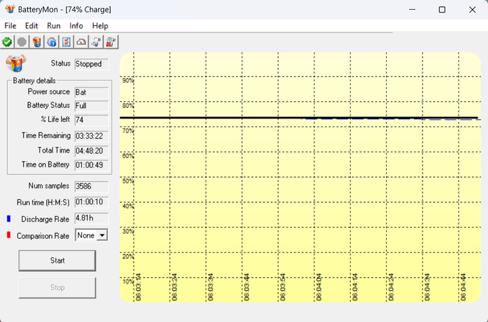Image resolution: width=488 pixels, height=322 pixels.
Task: Click the green checkmark start monitoring icon
Action: [7, 42]
